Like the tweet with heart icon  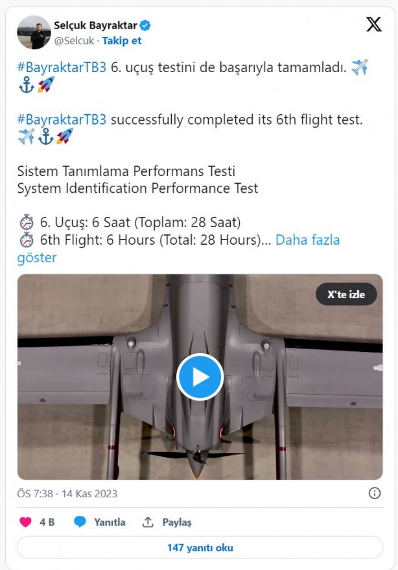[25, 522]
